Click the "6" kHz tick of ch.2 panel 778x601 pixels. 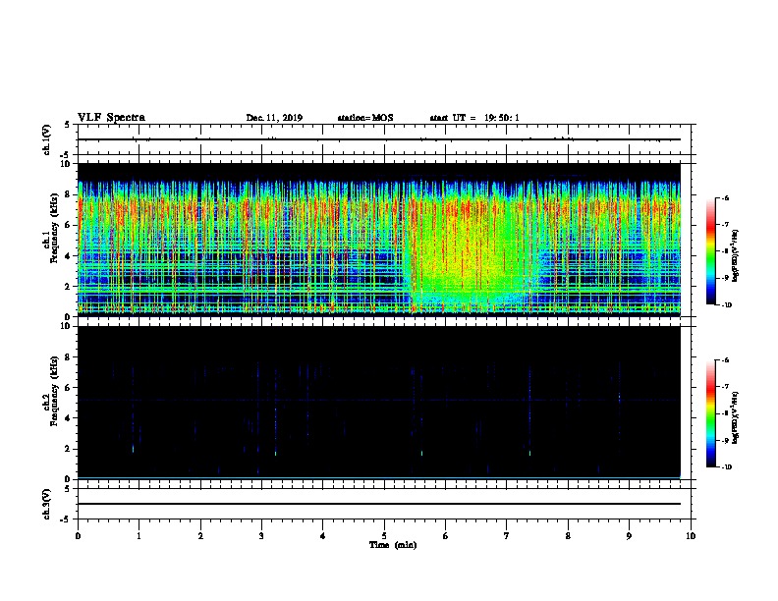tap(69, 387)
